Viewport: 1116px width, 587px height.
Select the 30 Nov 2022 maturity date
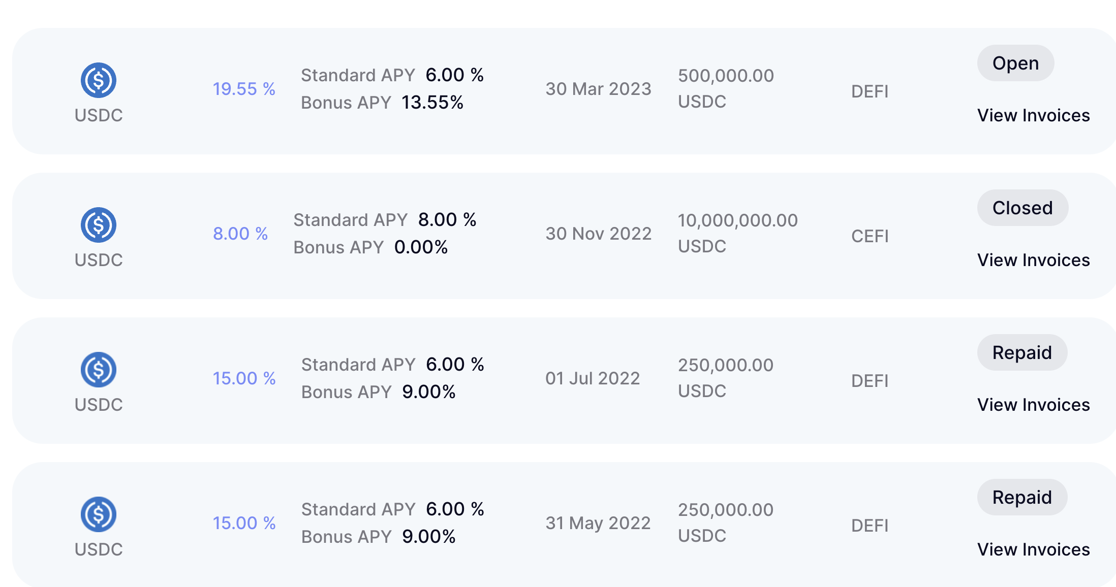click(x=598, y=234)
